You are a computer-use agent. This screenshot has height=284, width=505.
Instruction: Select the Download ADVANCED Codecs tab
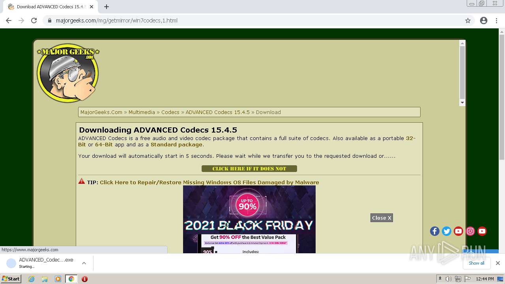click(50, 7)
